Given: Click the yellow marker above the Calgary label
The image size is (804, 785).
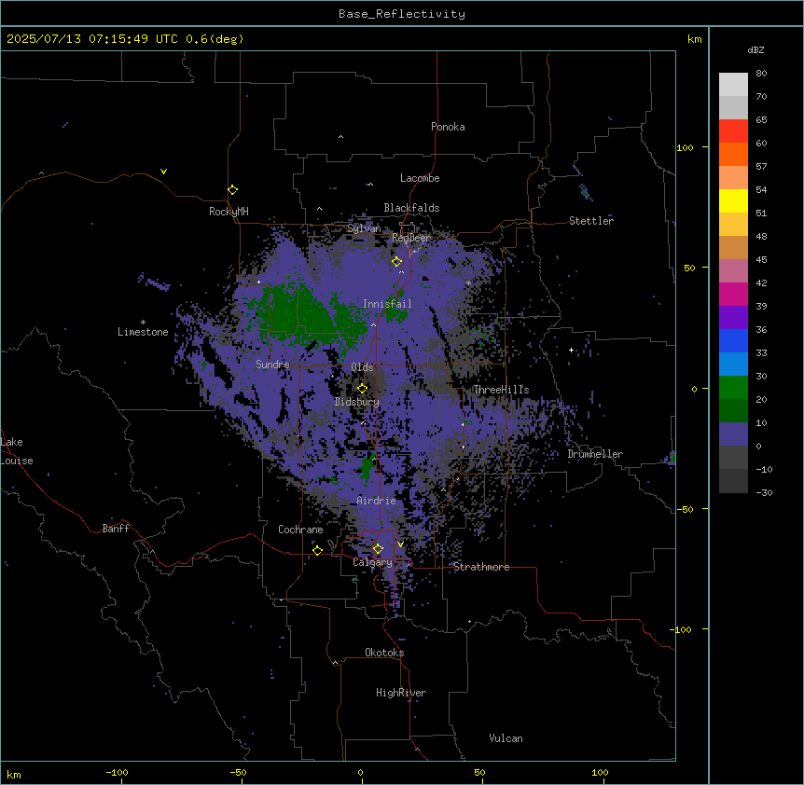Looking at the screenshot, I should pos(378,549).
